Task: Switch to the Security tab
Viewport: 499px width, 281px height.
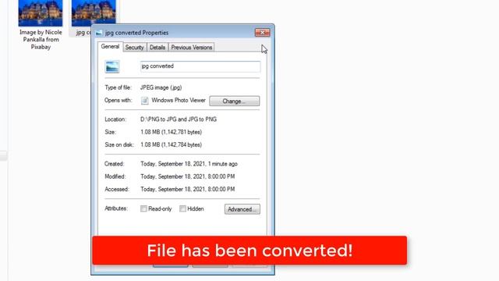Action: (134, 48)
